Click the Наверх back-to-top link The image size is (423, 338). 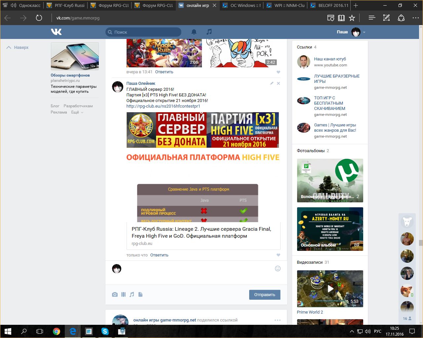coord(18,48)
